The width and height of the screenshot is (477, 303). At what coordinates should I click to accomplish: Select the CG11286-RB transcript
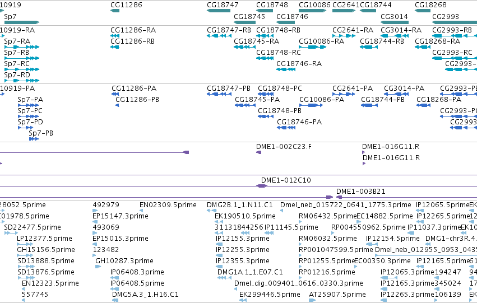tap(133, 41)
